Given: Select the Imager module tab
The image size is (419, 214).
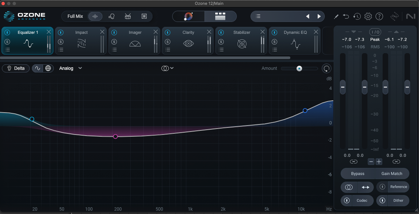Looking at the screenshot, I should tap(135, 40).
